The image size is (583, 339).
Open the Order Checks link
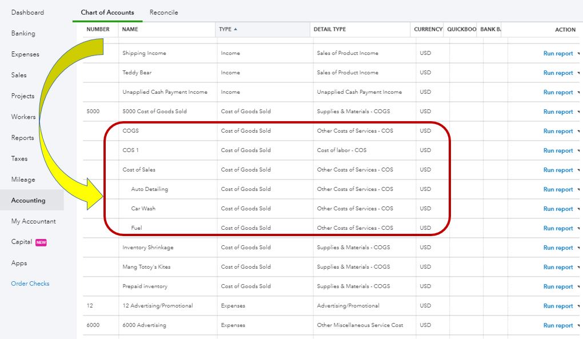pos(30,284)
